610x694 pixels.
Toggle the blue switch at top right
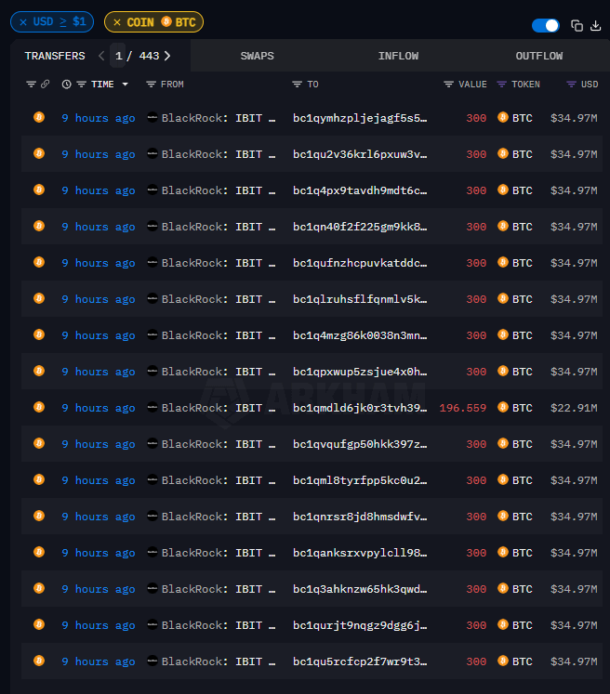click(545, 26)
